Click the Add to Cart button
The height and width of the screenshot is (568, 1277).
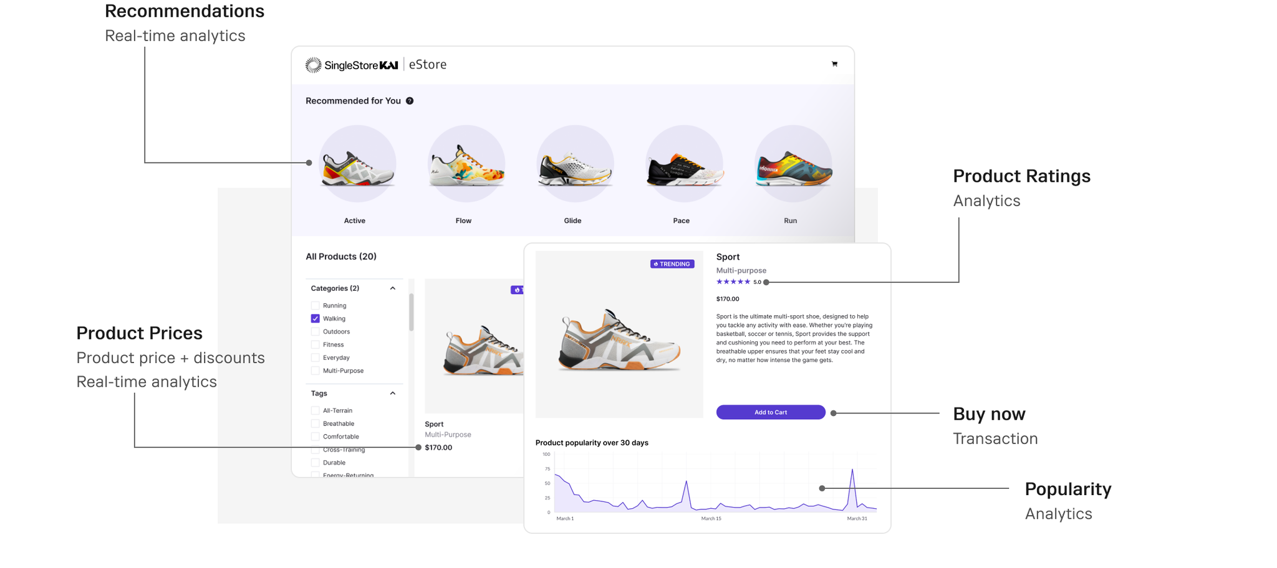(771, 412)
